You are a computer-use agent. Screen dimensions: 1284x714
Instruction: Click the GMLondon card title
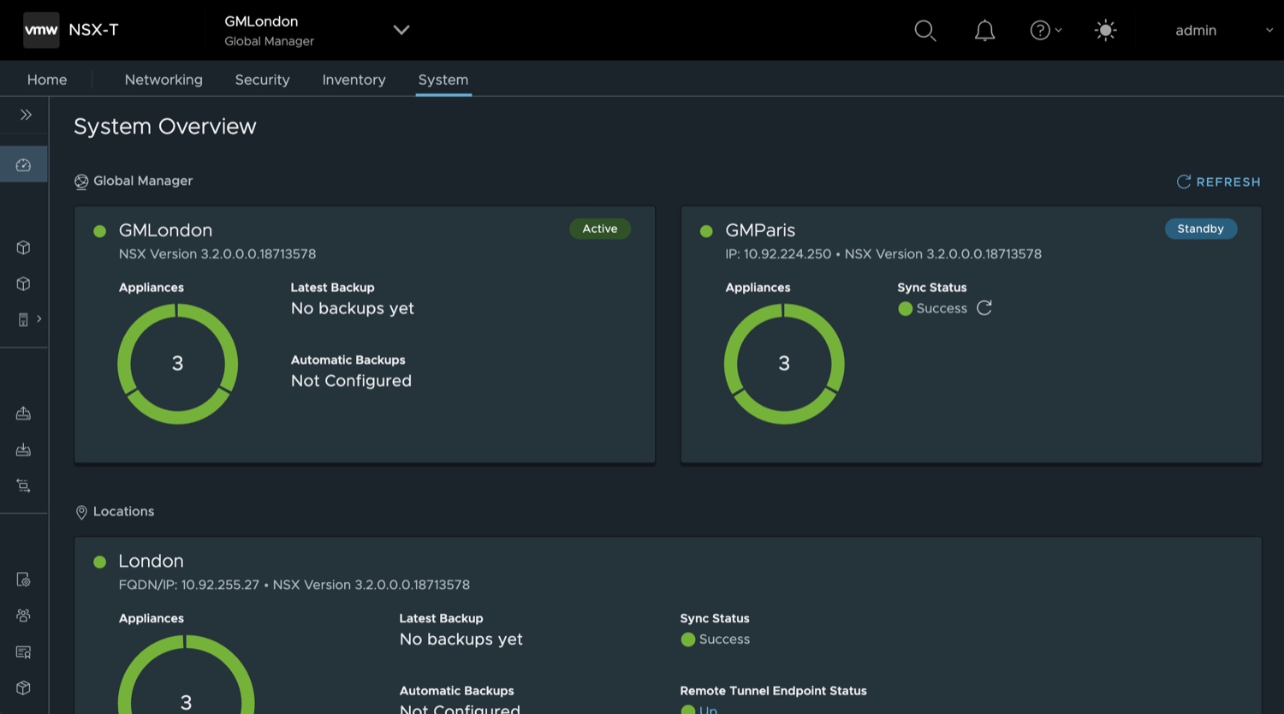[x=166, y=230]
